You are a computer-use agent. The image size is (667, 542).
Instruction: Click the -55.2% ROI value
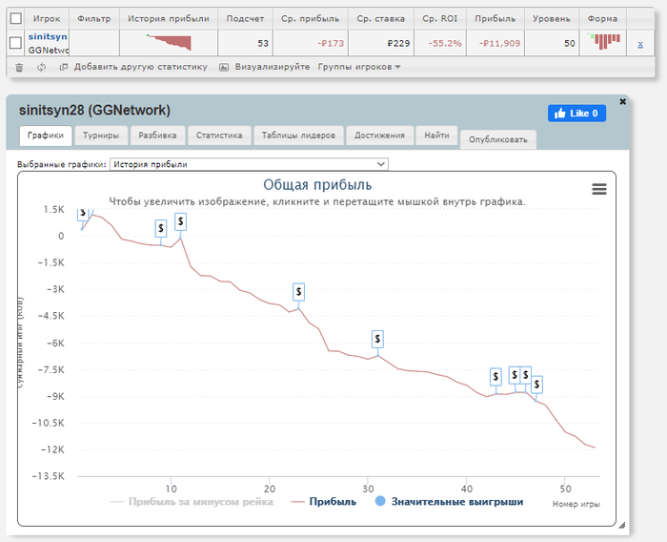(445, 44)
